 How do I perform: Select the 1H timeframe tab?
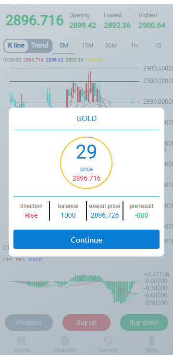coord(134,46)
